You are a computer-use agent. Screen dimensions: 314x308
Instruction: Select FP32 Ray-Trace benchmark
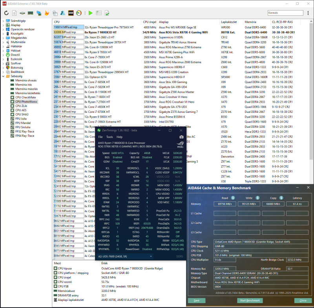(25, 131)
